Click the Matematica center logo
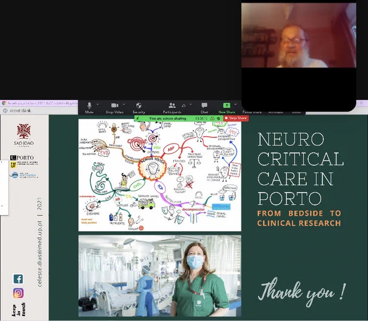Viewport: 368px width, 321px height. point(23,175)
